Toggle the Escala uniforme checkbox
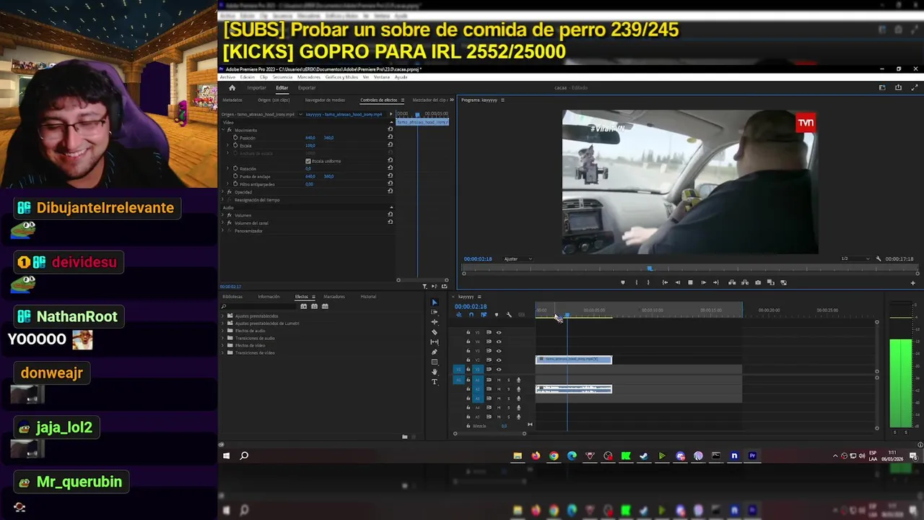924x520 pixels. tap(308, 161)
